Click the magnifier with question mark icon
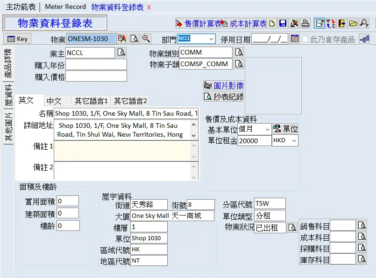 click(364, 23)
